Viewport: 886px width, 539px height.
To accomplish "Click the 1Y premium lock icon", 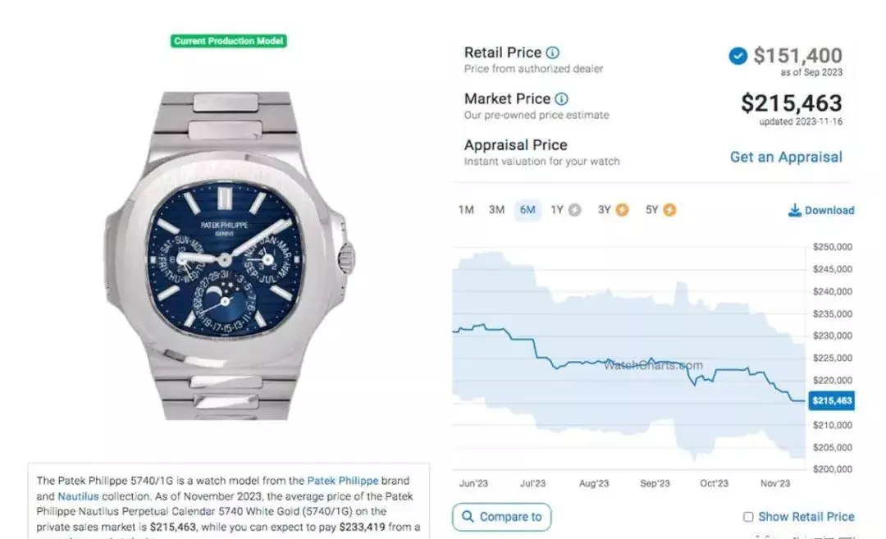I will pos(575,210).
